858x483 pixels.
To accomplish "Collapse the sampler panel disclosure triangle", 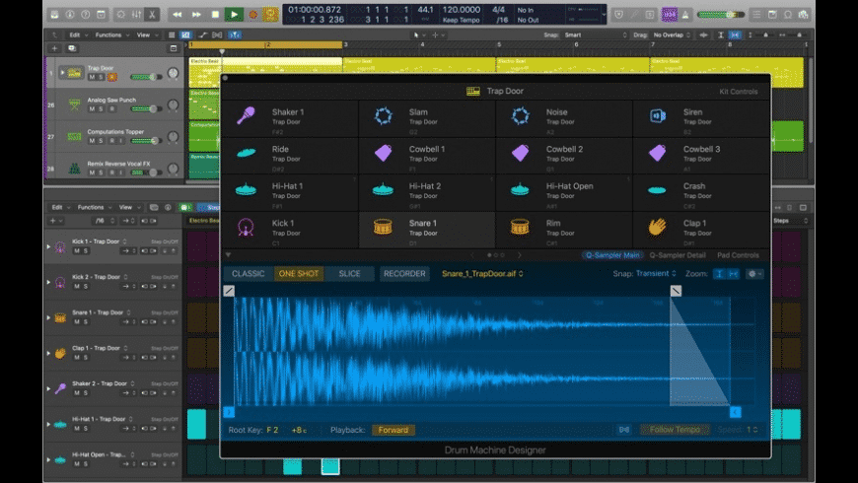I will 228,255.
